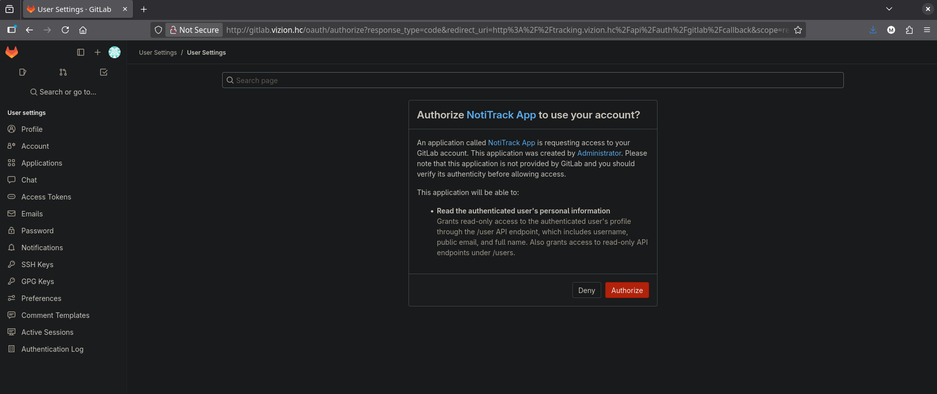The height and width of the screenshot is (394, 937).
Task: Reload the page
Action: pyautogui.click(x=65, y=30)
